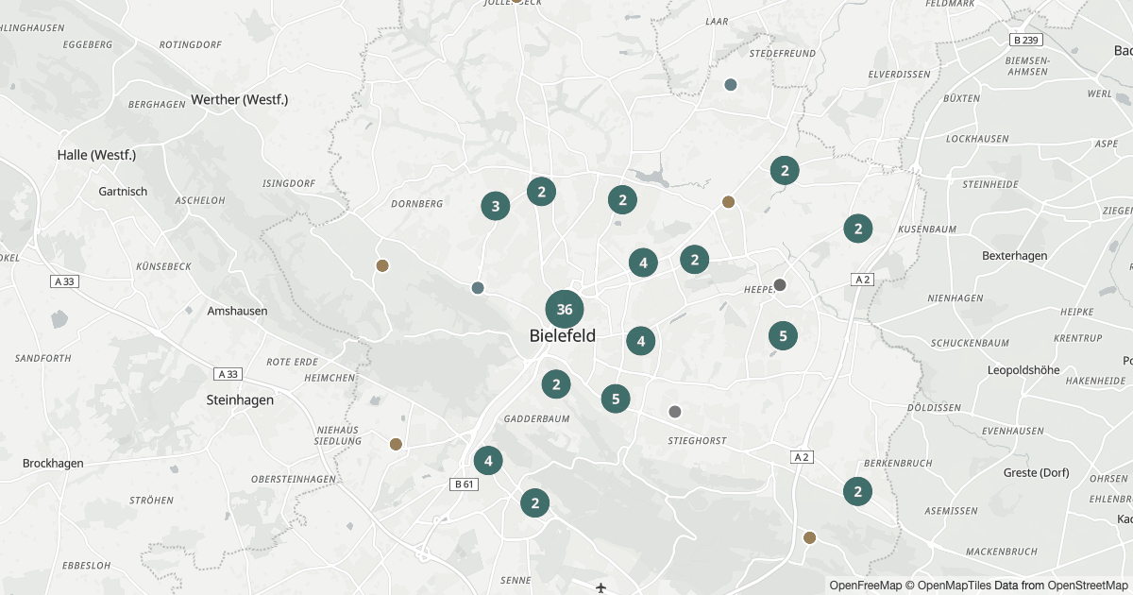Click the gray point marker above Stieghorst
The width and height of the screenshot is (1133, 595).
tap(674, 411)
